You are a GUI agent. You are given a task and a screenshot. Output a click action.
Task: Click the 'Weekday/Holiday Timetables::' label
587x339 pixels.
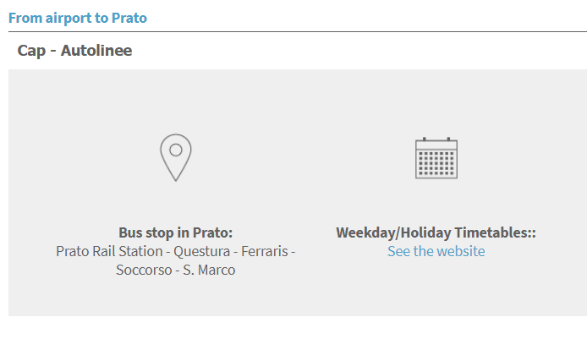(436, 232)
